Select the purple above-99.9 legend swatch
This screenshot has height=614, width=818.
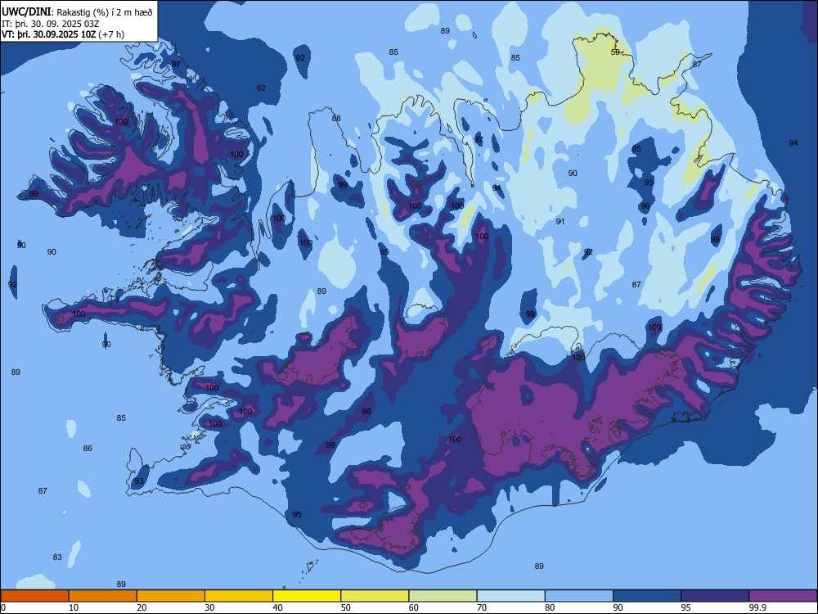tap(783, 596)
